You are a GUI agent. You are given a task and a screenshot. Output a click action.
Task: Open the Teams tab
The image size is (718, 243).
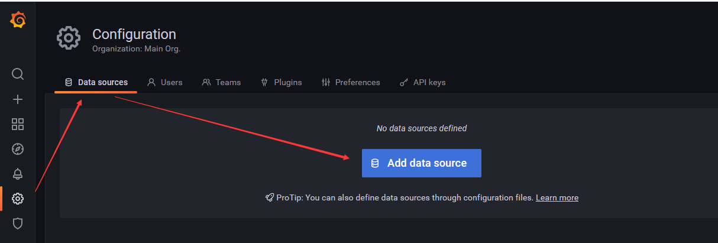221,82
